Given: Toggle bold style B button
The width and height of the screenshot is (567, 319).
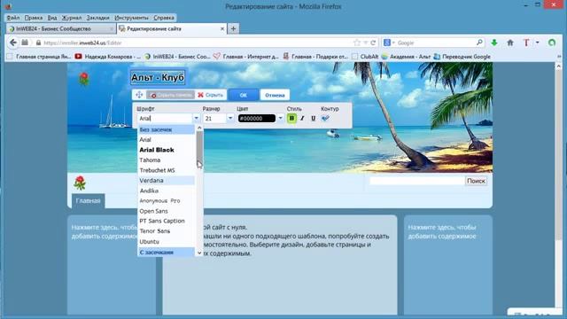Looking at the screenshot, I should [291, 118].
